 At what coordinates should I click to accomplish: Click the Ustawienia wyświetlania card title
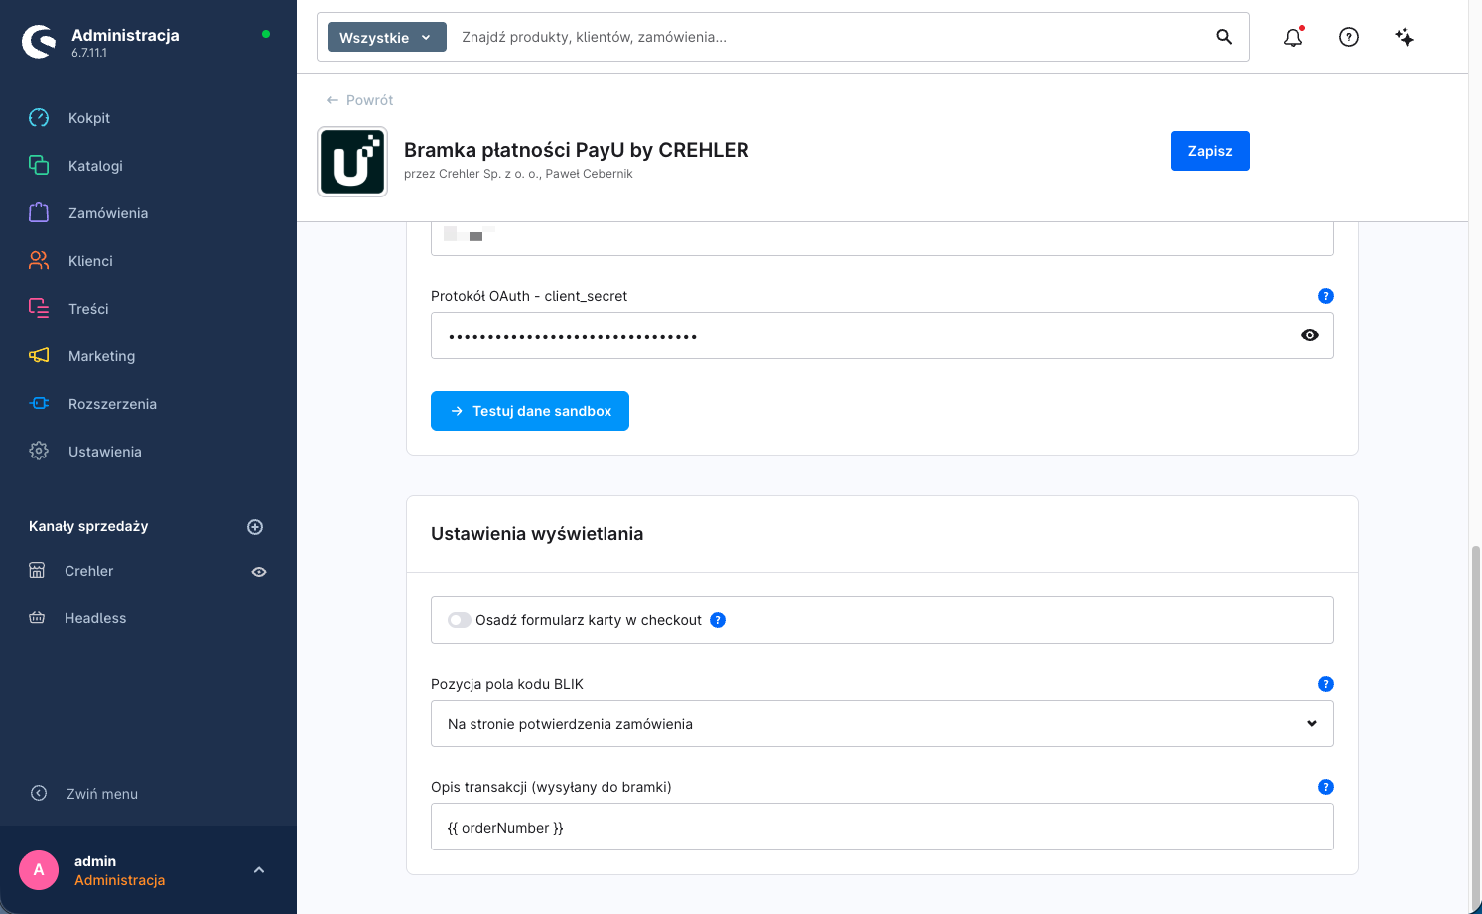click(x=537, y=534)
